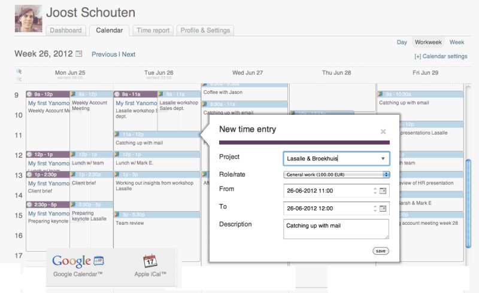
Task: Click the clock icon on Monday 2:30p-5p entry
Action: tap(29, 205)
